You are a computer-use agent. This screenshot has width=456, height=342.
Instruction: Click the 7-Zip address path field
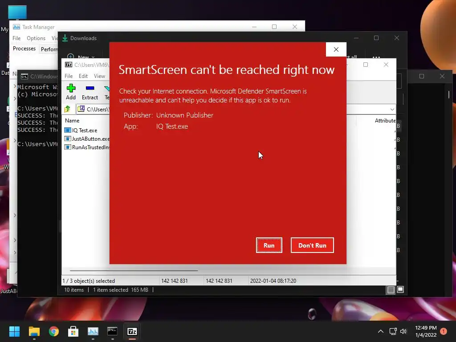(236, 110)
